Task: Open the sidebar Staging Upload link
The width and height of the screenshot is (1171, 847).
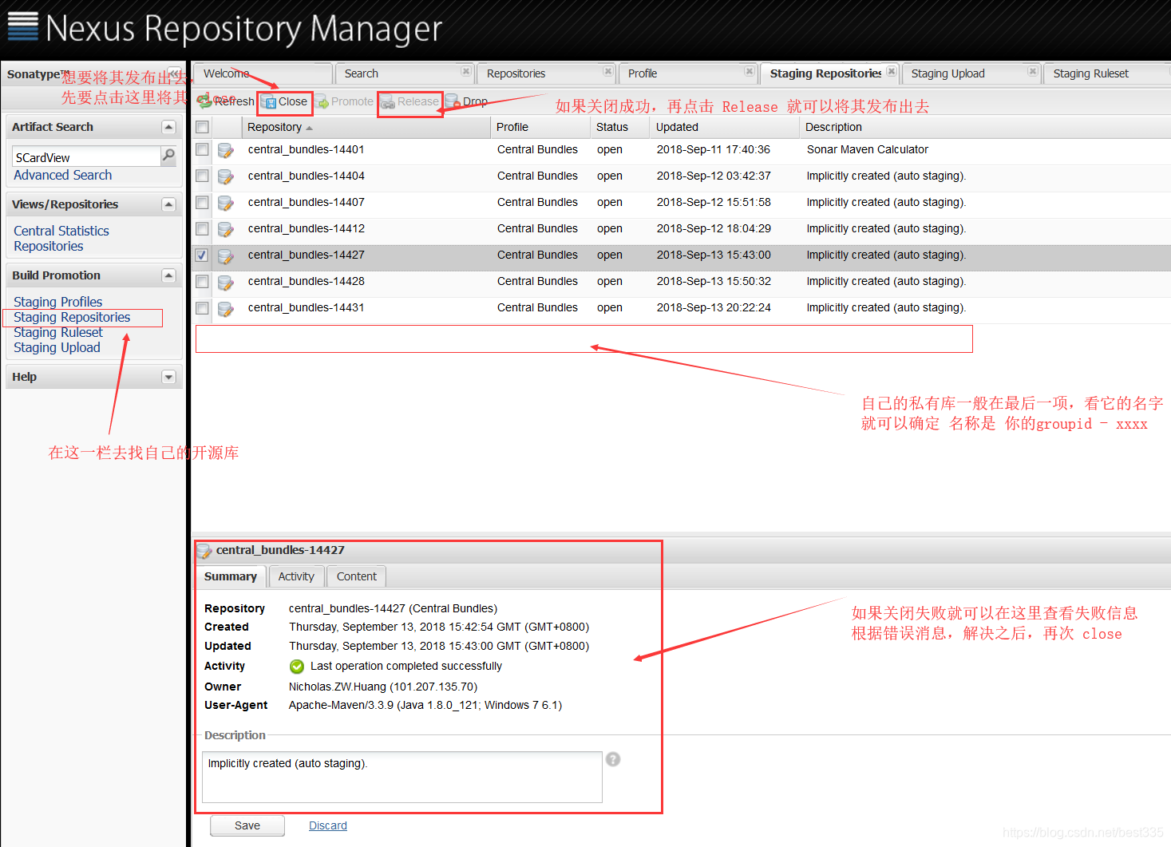Action: point(57,347)
